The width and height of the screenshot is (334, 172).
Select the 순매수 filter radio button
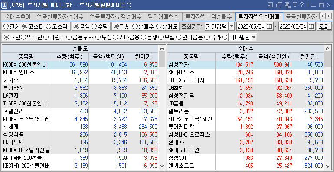(x=134, y=26)
